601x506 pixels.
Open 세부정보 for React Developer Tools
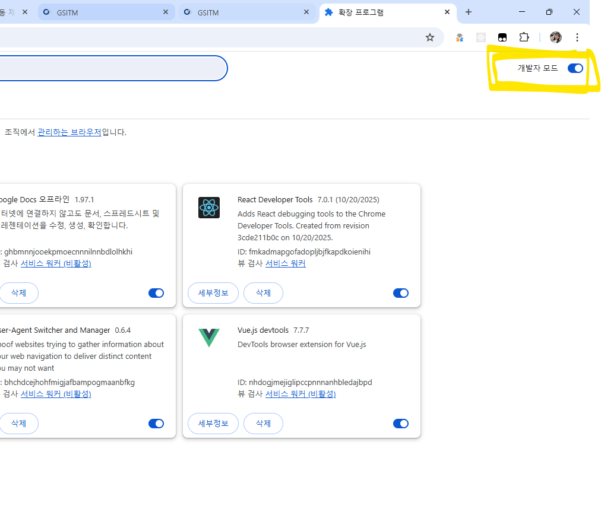click(213, 293)
